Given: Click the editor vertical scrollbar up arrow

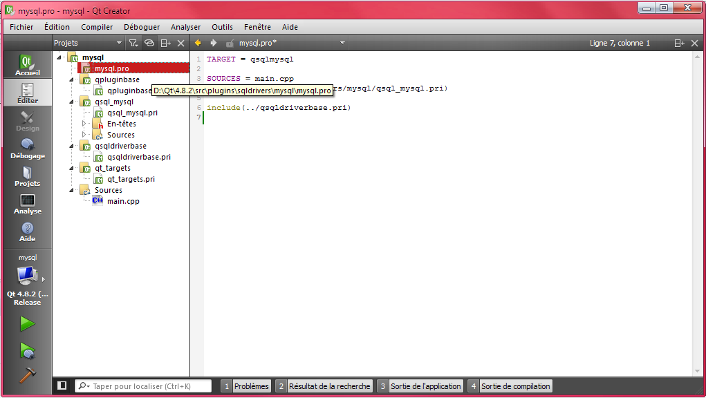Looking at the screenshot, I should pos(698,57).
